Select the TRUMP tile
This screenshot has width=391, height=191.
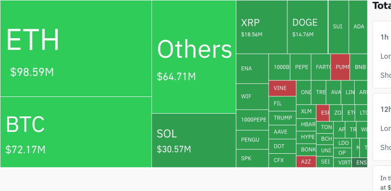[x=282, y=118]
